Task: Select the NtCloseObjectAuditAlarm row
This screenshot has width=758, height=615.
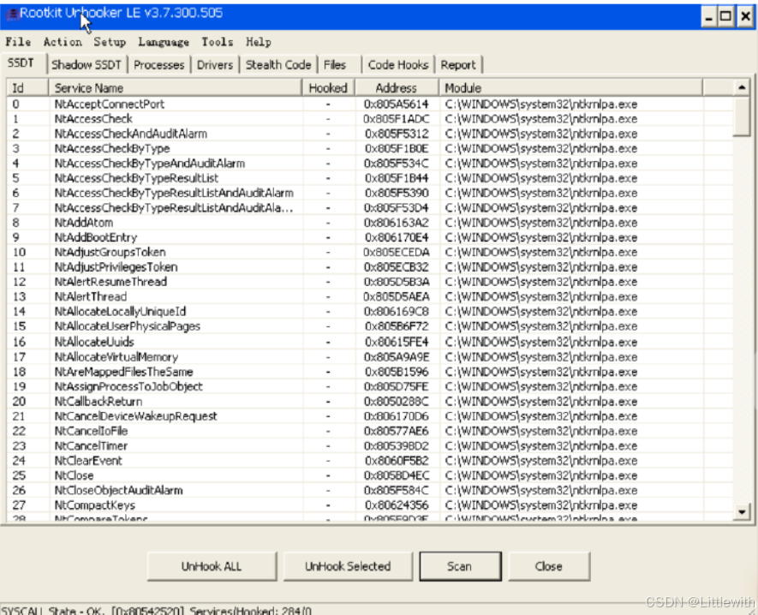Action: (370, 491)
